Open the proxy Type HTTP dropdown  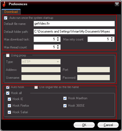point(41,62)
